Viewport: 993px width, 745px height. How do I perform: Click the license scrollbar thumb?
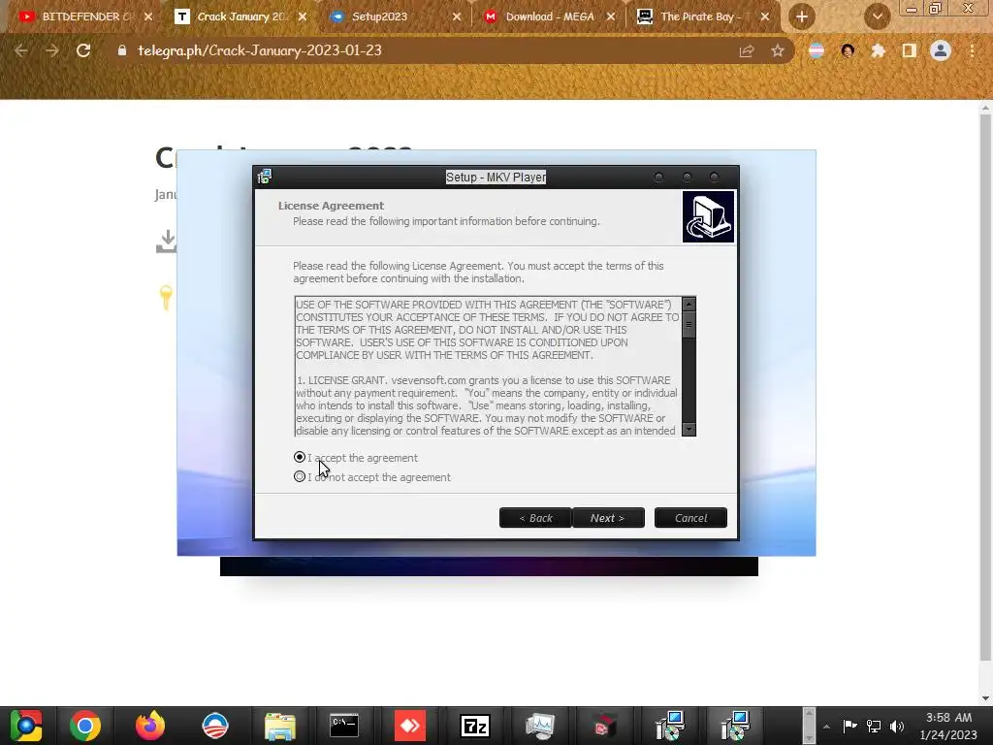[x=689, y=325]
